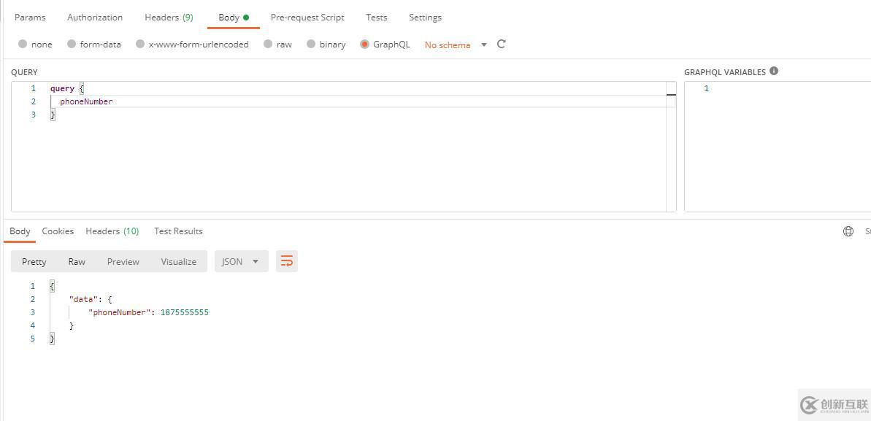Open the response Cookies tab
871x421 pixels.
point(58,231)
